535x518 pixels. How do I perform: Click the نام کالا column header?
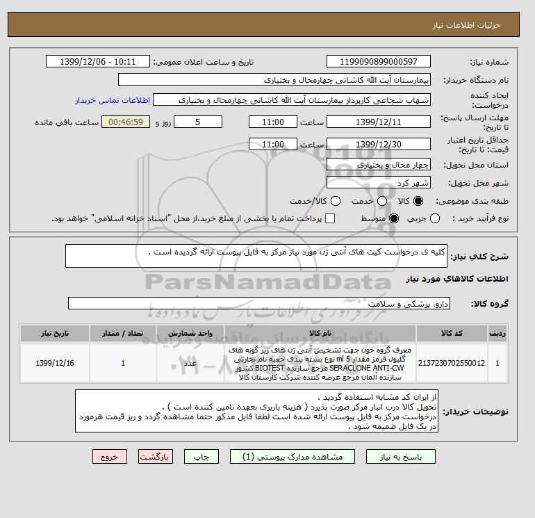click(x=320, y=333)
